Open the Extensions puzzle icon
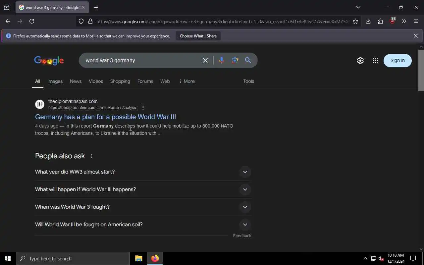This screenshot has width=424, height=265. pyautogui.click(x=380, y=21)
